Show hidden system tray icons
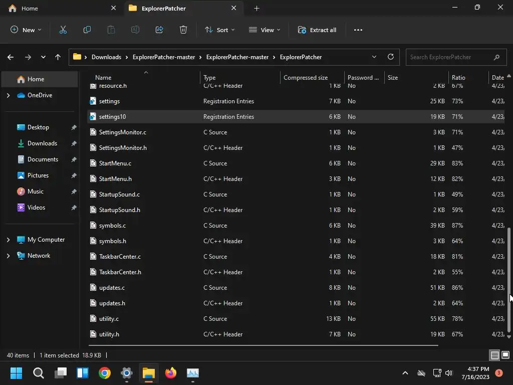 (x=405, y=373)
